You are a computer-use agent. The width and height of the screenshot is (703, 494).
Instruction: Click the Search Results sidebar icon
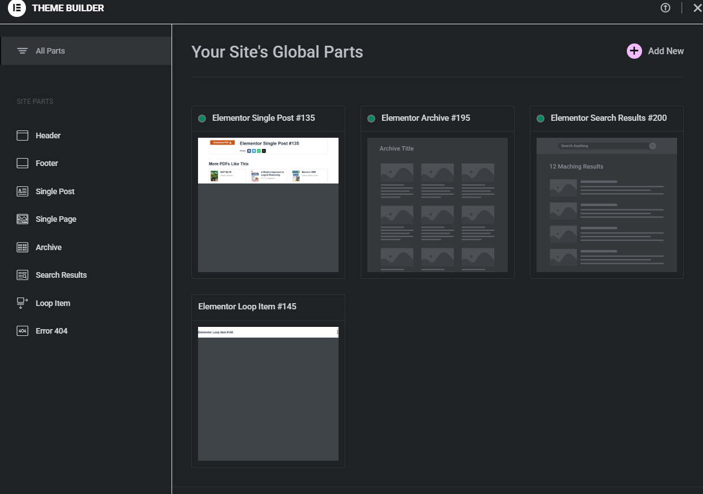23,275
